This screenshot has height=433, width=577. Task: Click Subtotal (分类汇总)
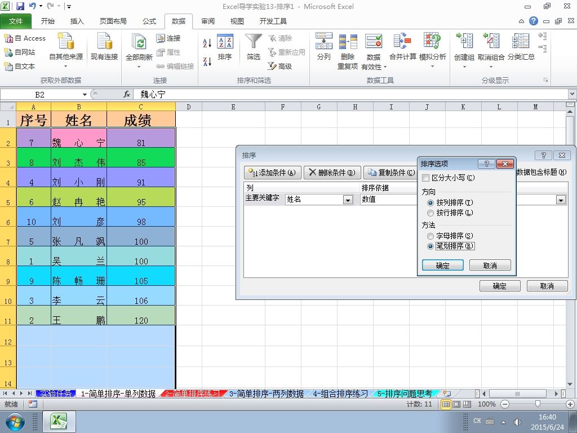pos(521,47)
